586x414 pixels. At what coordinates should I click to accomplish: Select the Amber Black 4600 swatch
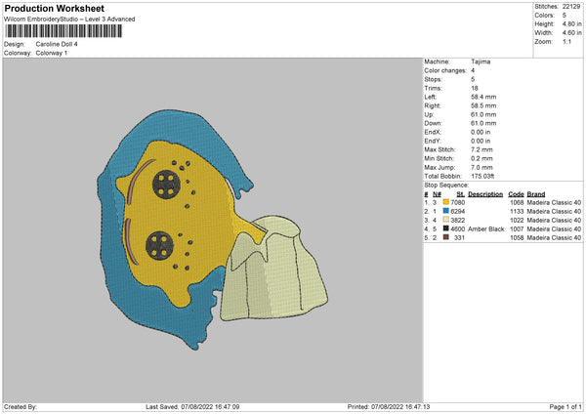tap(445, 228)
